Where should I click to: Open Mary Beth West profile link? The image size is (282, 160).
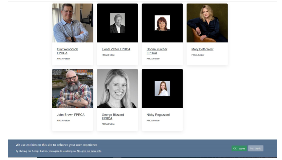[202, 49]
